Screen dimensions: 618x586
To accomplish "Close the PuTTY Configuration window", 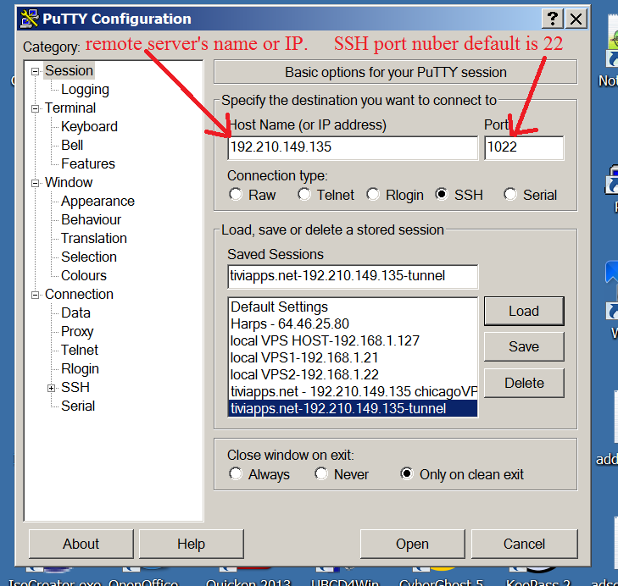I will pyautogui.click(x=576, y=19).
